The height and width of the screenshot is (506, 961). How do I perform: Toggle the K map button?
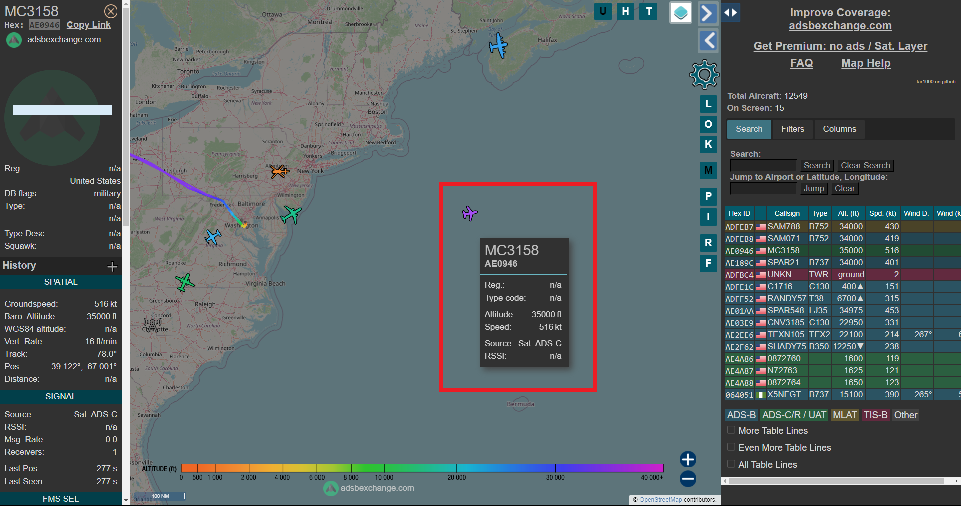click(x=708, y=144)
